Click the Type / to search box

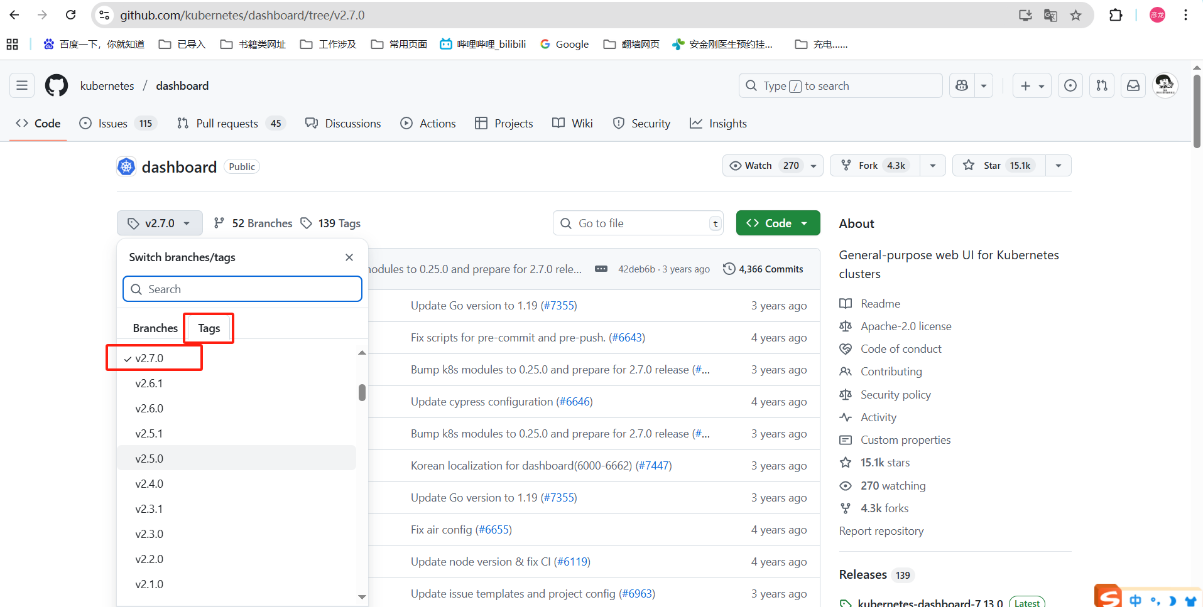coord(841,85)
